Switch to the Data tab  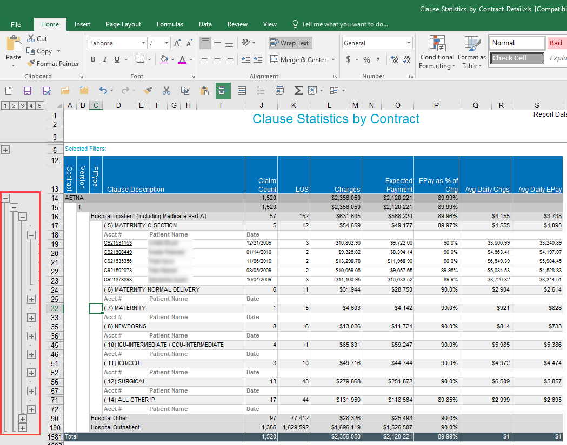click(x=205, y=24)
